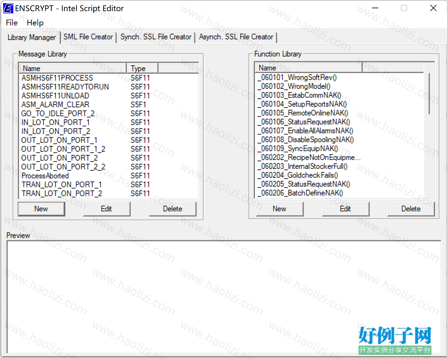Select function _060101_WrongSoftRev()
Screen dimensions: 447x358
click(x=297, y=77)
